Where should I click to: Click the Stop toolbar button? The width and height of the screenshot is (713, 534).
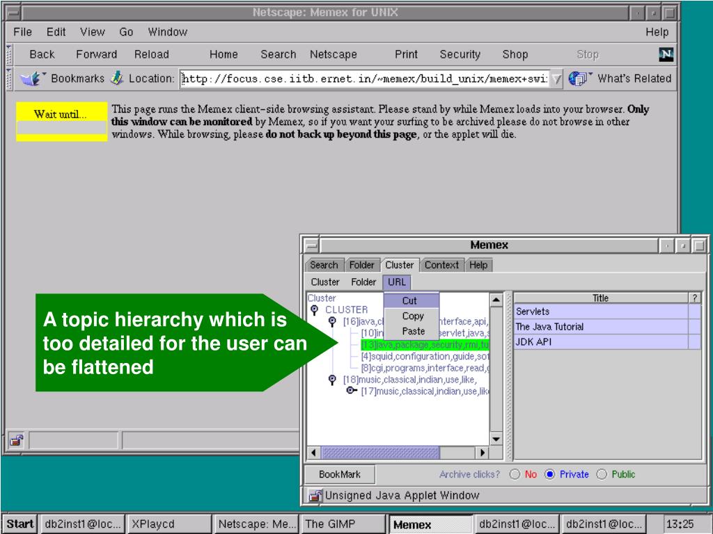tap(588, 54)
